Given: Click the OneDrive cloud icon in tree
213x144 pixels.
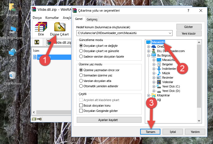Looking at the screenshot, I should 154,47.
